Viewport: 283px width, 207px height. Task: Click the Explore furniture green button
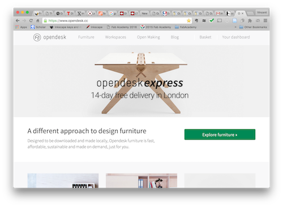point(220,134)
